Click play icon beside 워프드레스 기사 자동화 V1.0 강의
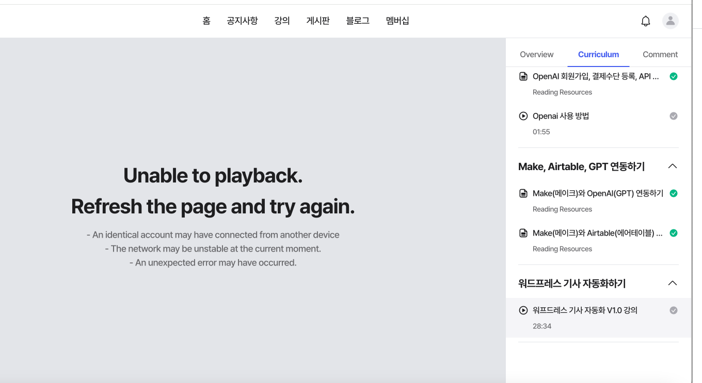Viewport: 702px width, 383px height. 523,310
